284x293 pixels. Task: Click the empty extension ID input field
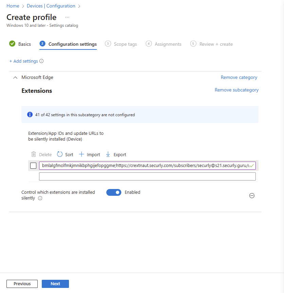(x=147, y=176)
